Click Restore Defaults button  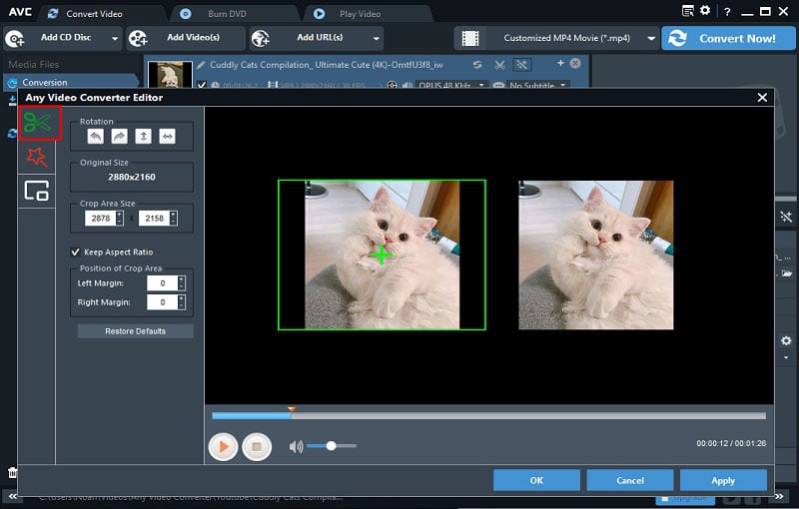(135, 331)
